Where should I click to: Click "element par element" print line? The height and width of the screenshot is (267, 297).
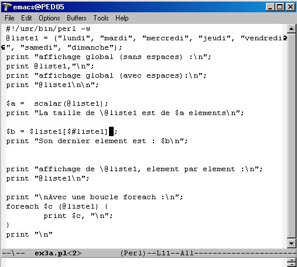(134, 169)
